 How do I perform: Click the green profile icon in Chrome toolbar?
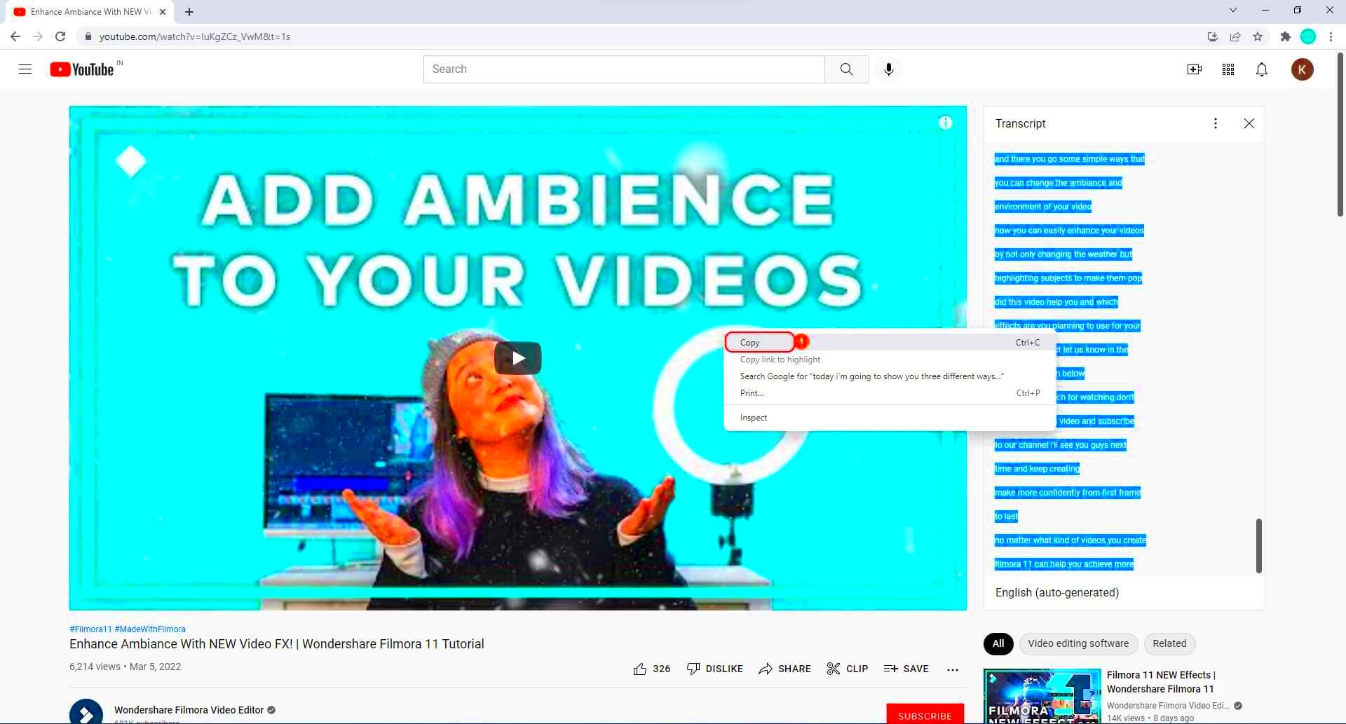click(1308, 36)
